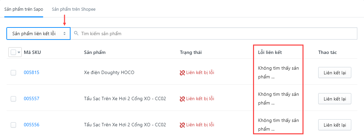This screenshot has height=136, width=364.
Task: Open the 'Sản phẩm liên kết lỗi' filter dropdown
Action: (38, 34)
